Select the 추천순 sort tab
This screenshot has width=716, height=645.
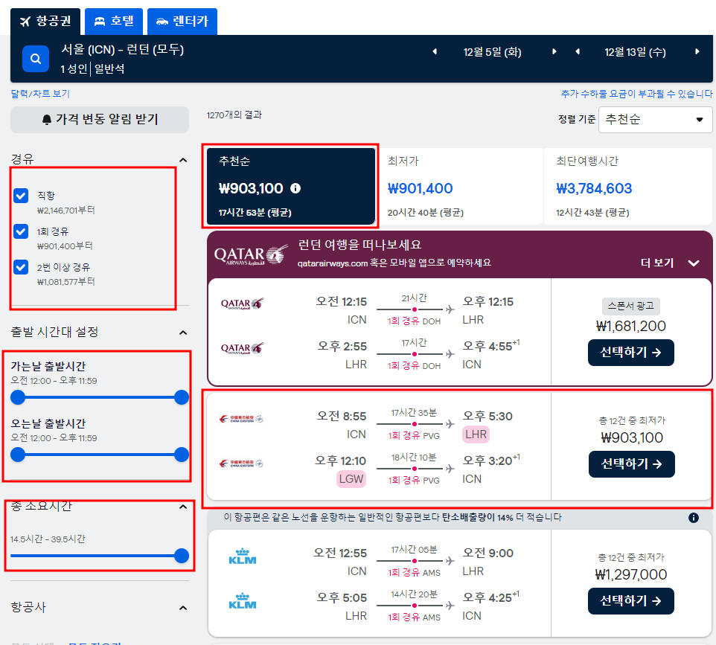click(291, 186)
